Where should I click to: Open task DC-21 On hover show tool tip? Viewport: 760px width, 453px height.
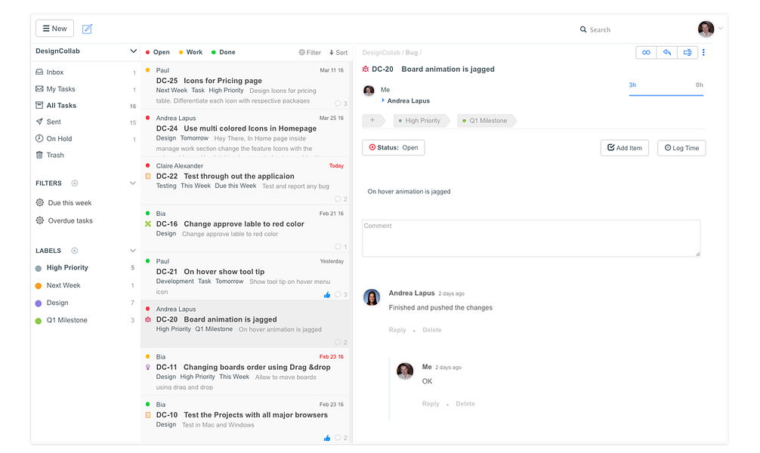(245, 276)
